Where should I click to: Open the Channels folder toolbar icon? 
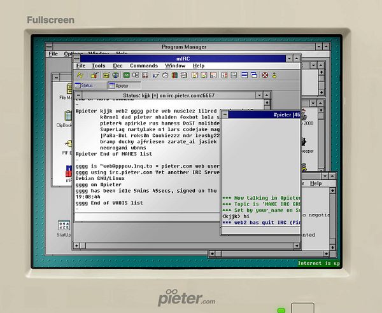[x=106, y=75]
